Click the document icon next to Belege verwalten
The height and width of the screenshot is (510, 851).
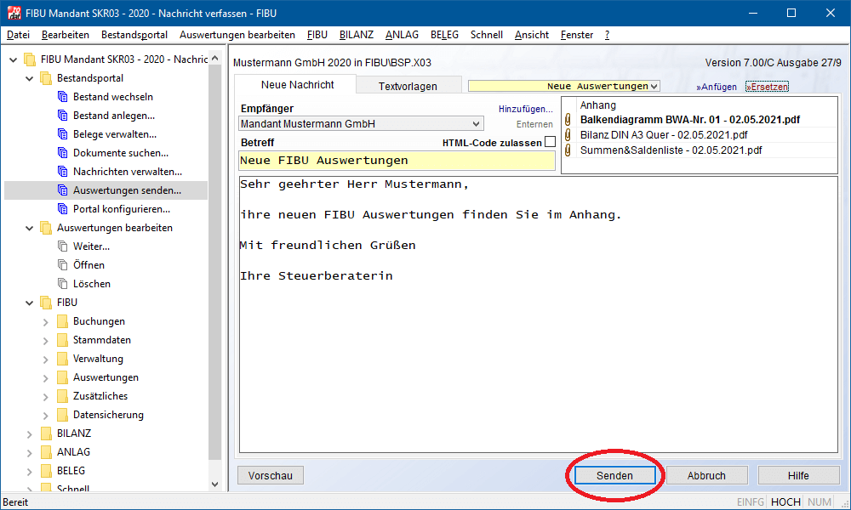coord(62,134)
